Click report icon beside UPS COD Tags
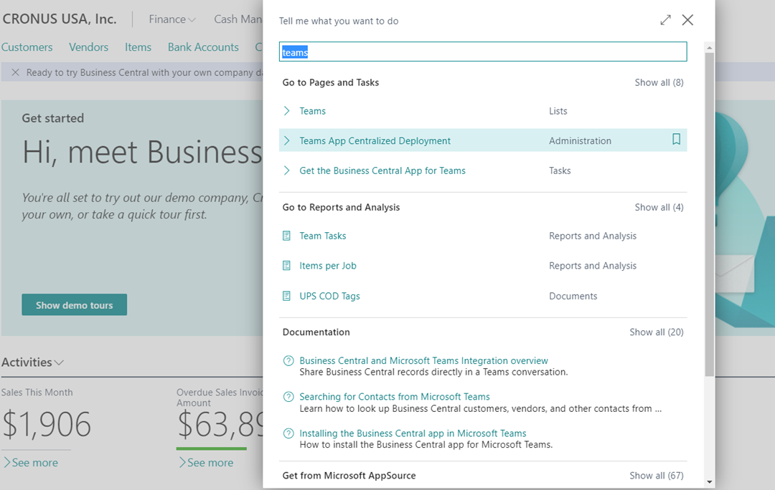The width and height of the screenshot is (775, 490). point(286,296)
